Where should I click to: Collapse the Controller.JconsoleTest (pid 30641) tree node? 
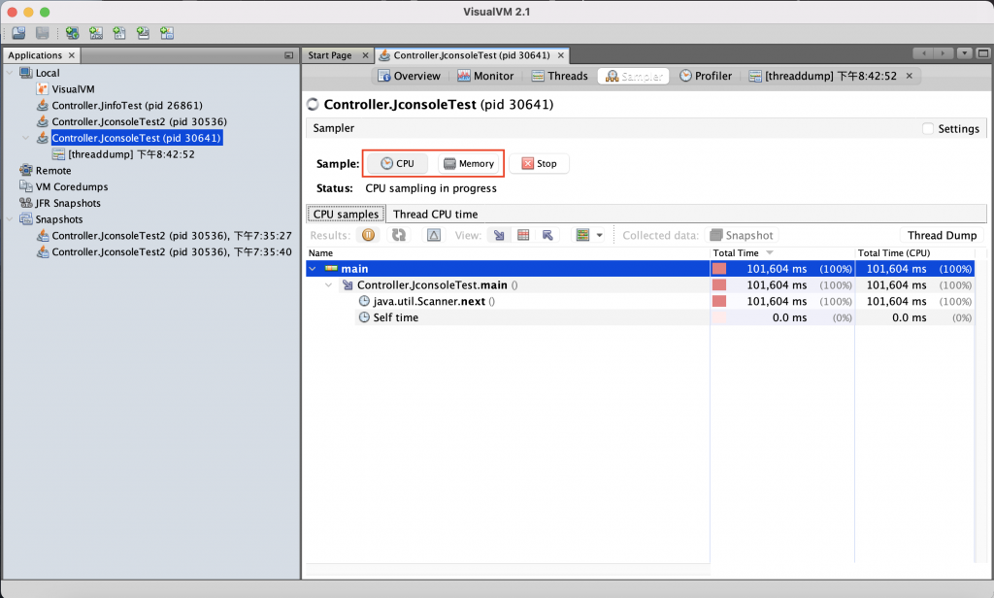(26, 138)
